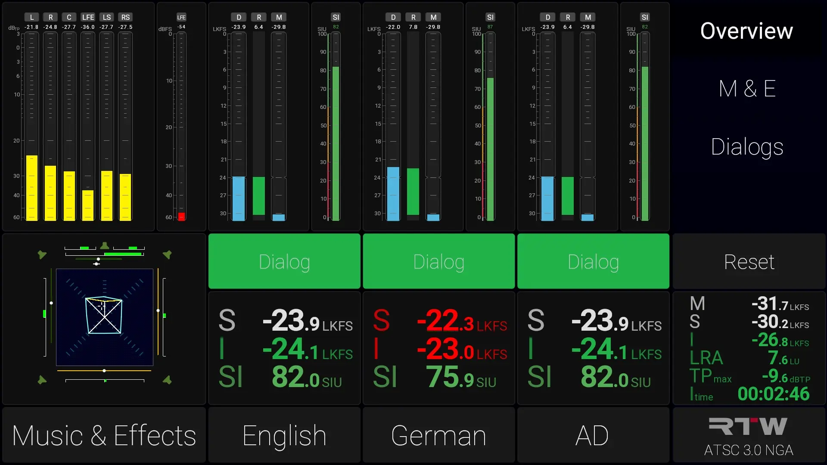The image size is (827, 465).
Task: Select the English stream button
Action: click(x=284, y=435)
